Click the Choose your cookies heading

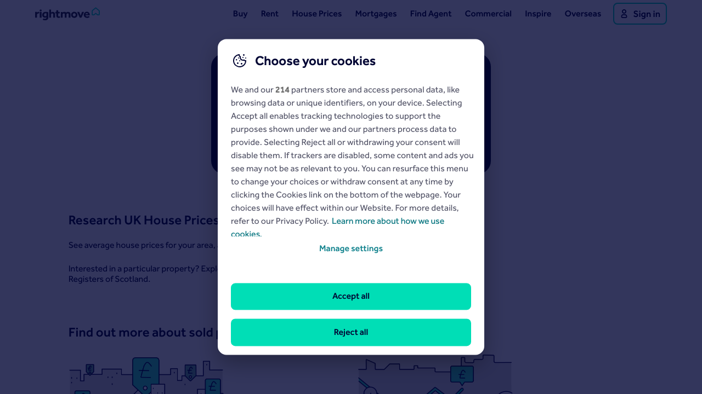[315, 61]
